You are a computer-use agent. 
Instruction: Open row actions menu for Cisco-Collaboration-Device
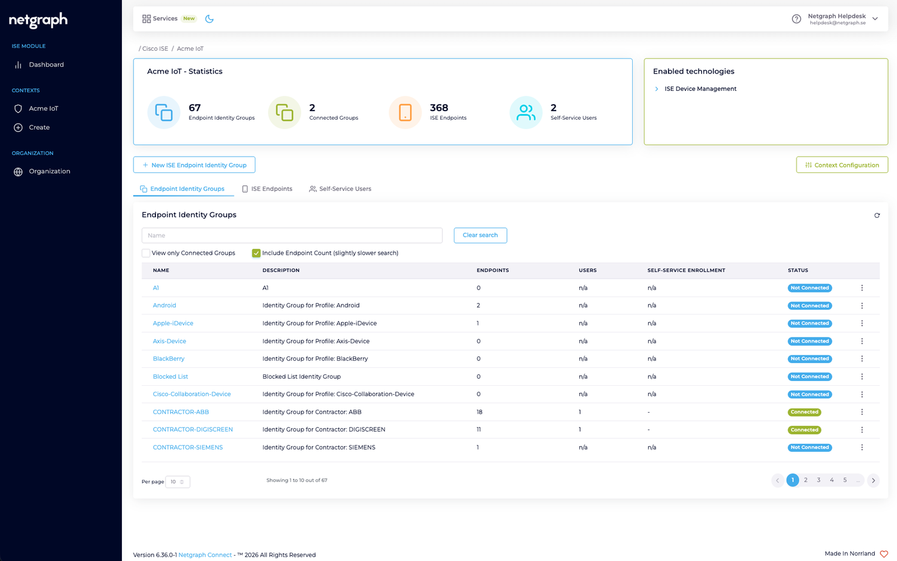coord(862,394)
